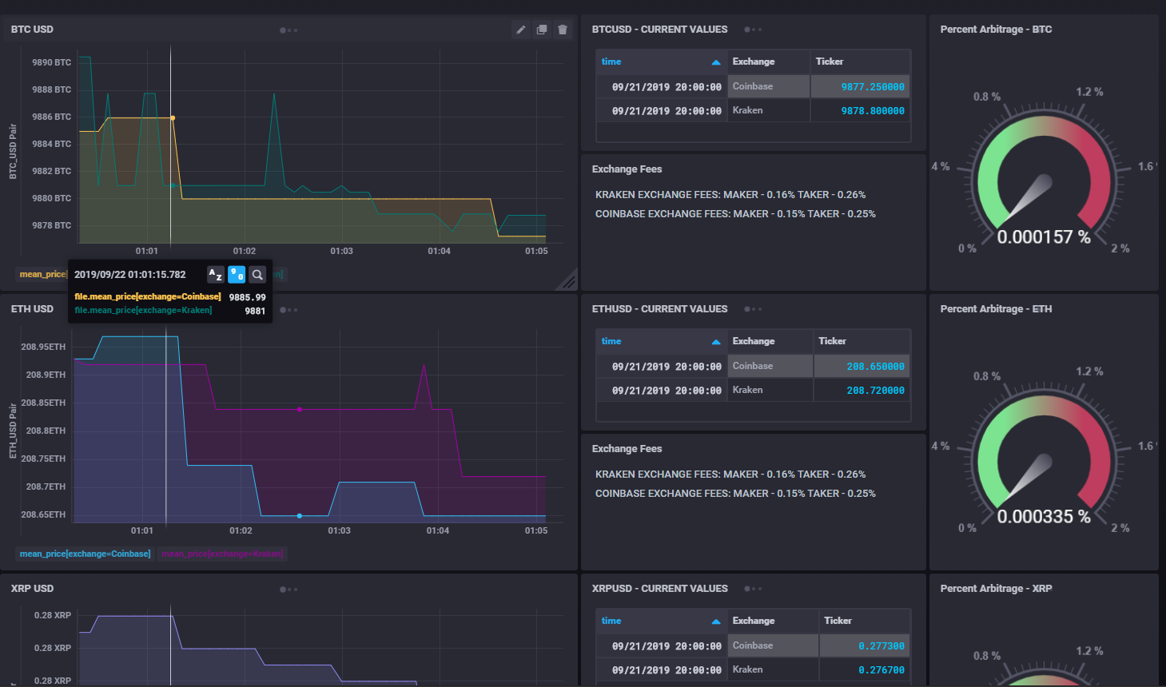Click dots handle beside ETHUSD - CURRENT VALUES title
The height and width of the screenshot is (687, 1166).
point(753,309)
